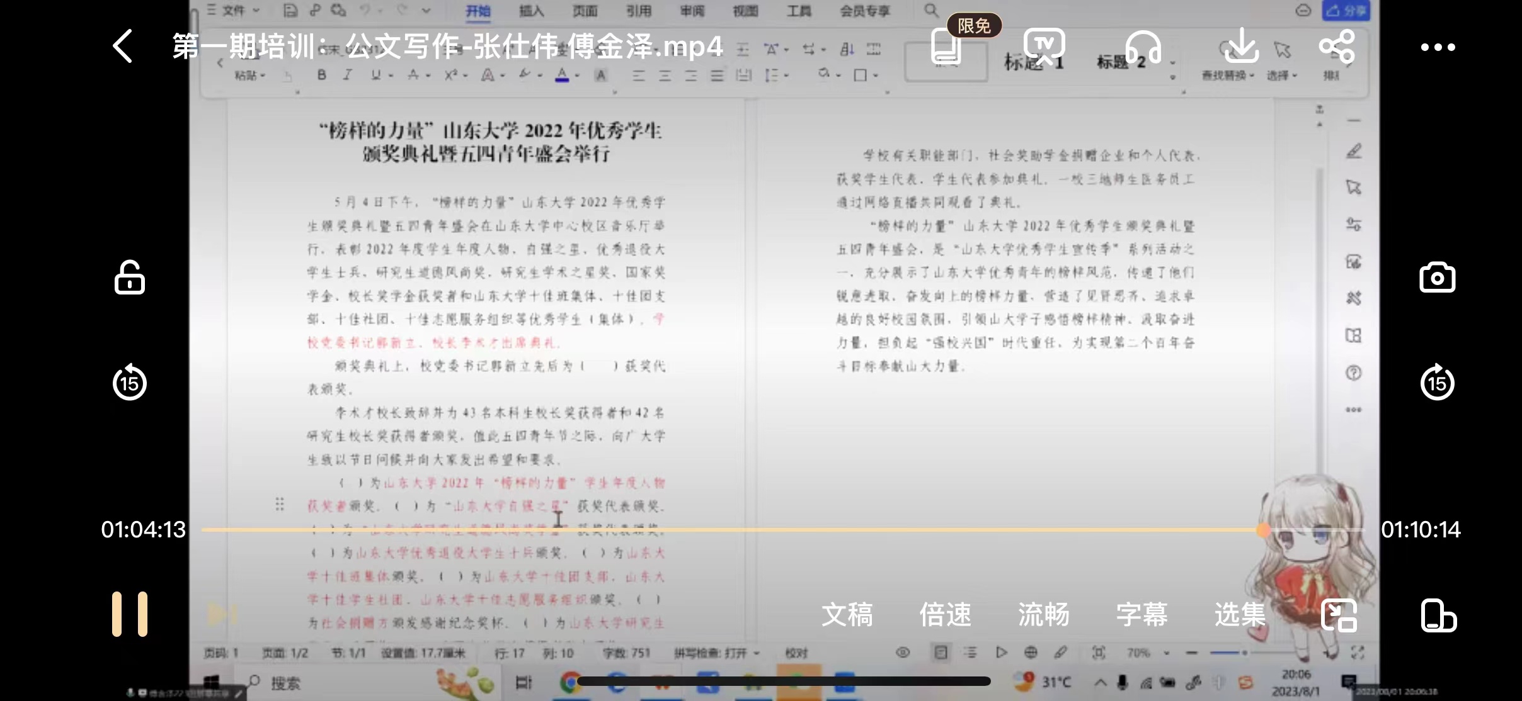Toggle underline formatting

pyautogui.click(x=376, y=76)
